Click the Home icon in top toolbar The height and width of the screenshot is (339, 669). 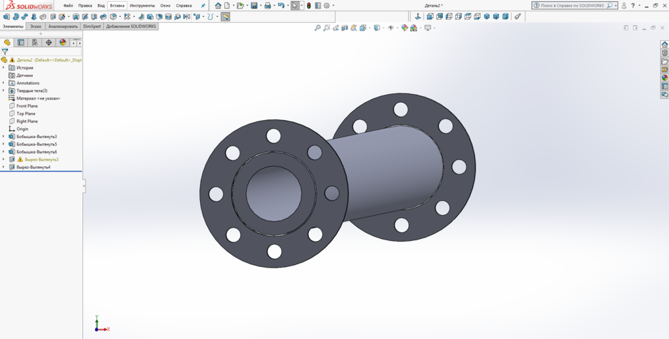point(218,5)
